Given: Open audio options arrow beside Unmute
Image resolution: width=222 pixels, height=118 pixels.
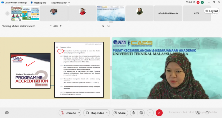Looking at the screenshot, I should (79, 113).
